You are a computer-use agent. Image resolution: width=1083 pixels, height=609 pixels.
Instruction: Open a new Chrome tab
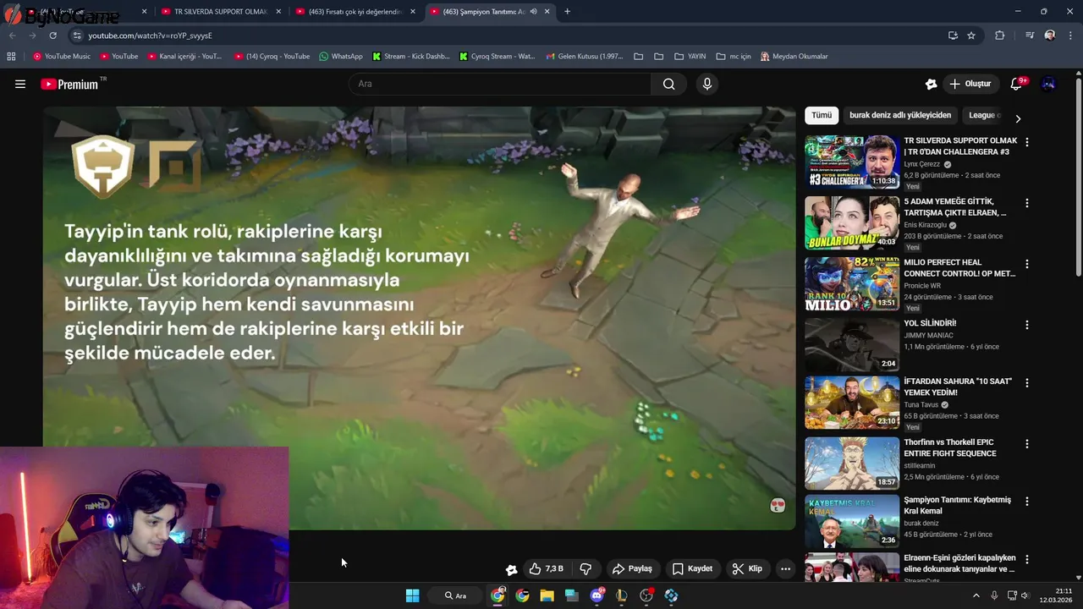(567, 12)
